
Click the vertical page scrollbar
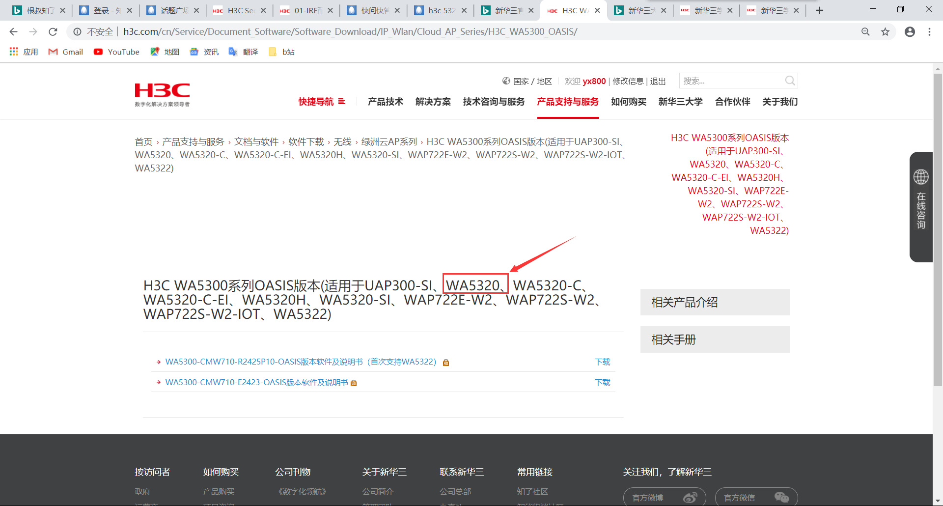938,229
